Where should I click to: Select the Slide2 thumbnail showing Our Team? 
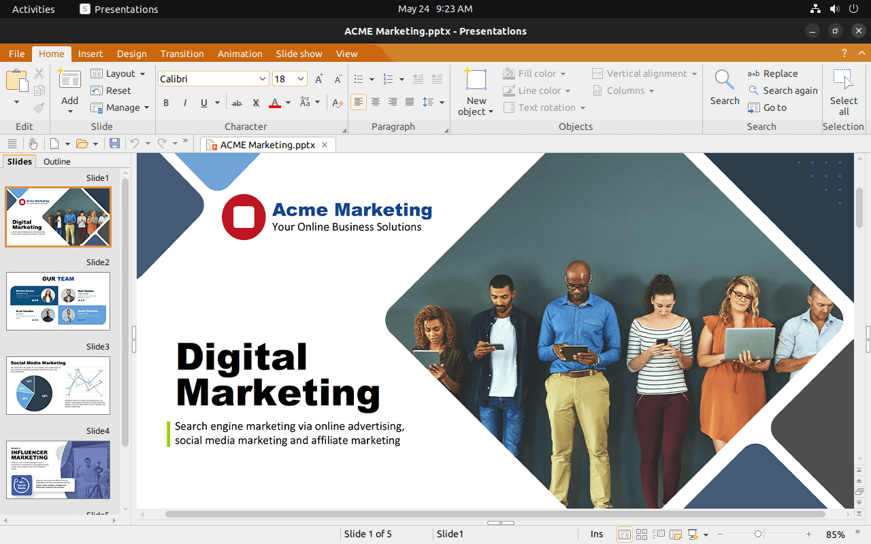click(58, 301)
